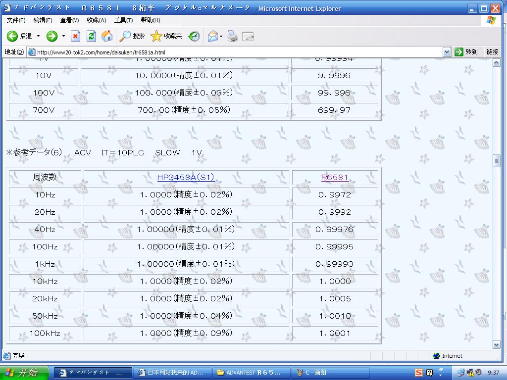Click the edit page toolbar icon
The image size is (507, 380).
248,36
